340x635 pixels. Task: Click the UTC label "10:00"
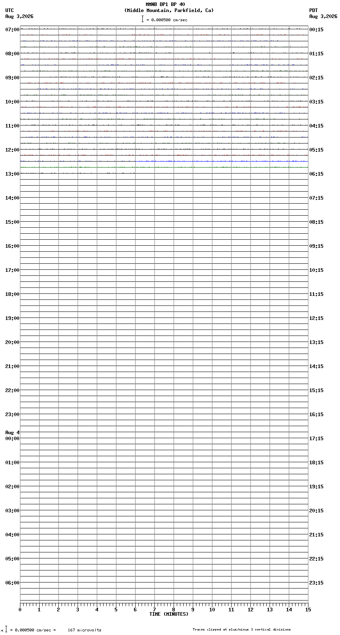12,102
